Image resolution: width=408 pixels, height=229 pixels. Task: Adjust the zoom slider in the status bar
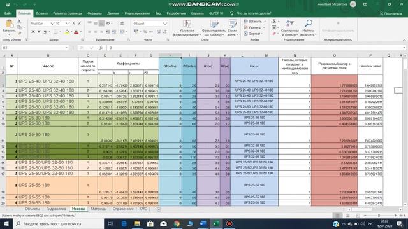[379, 216]
